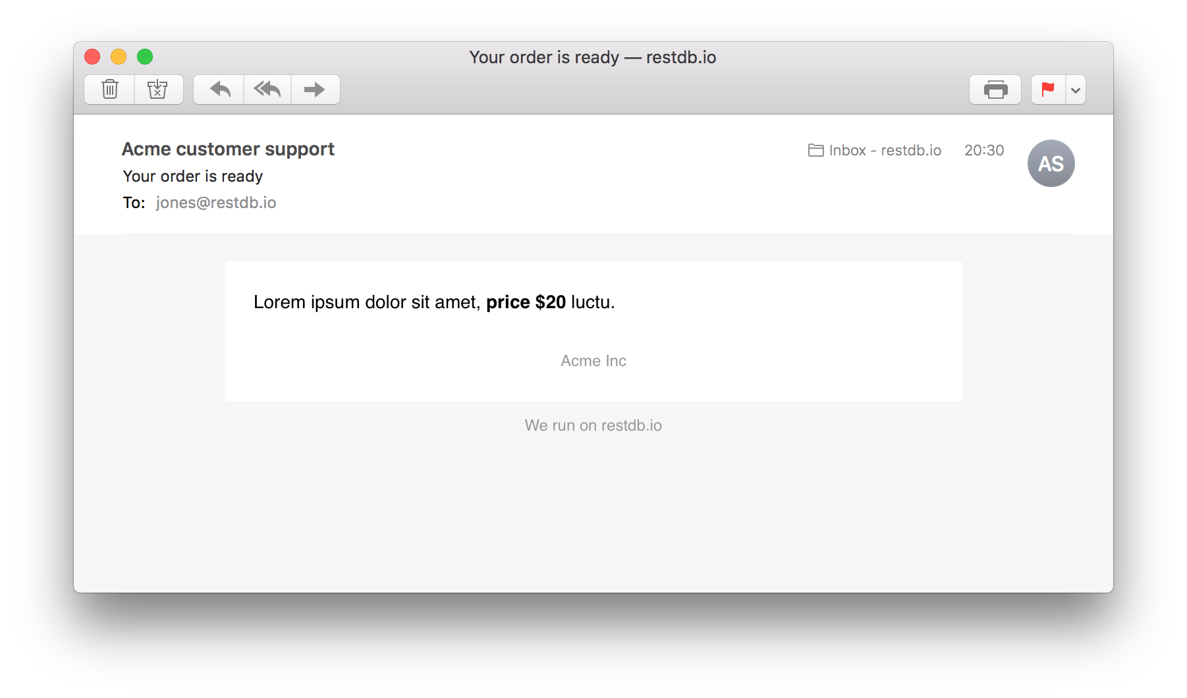Reply all using double arrow icon
The width and height of the screenshot is (1187, 698).
point(267,90)
